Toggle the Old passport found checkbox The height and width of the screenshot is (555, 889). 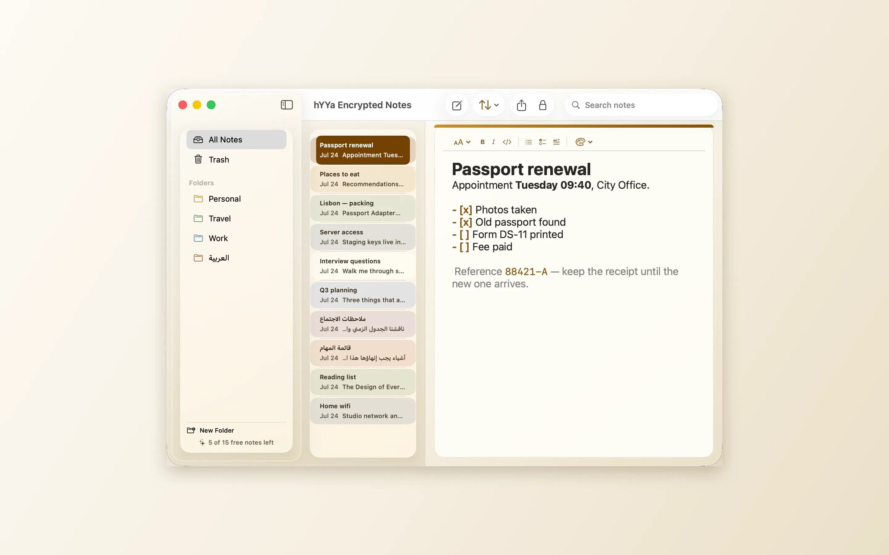pos(465,222)
